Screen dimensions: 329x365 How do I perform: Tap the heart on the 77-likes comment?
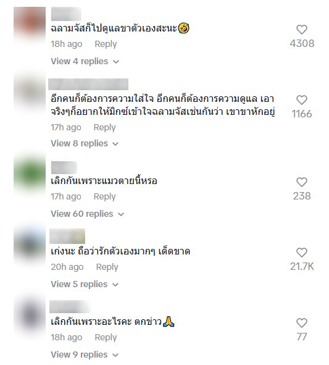(302, 323)
